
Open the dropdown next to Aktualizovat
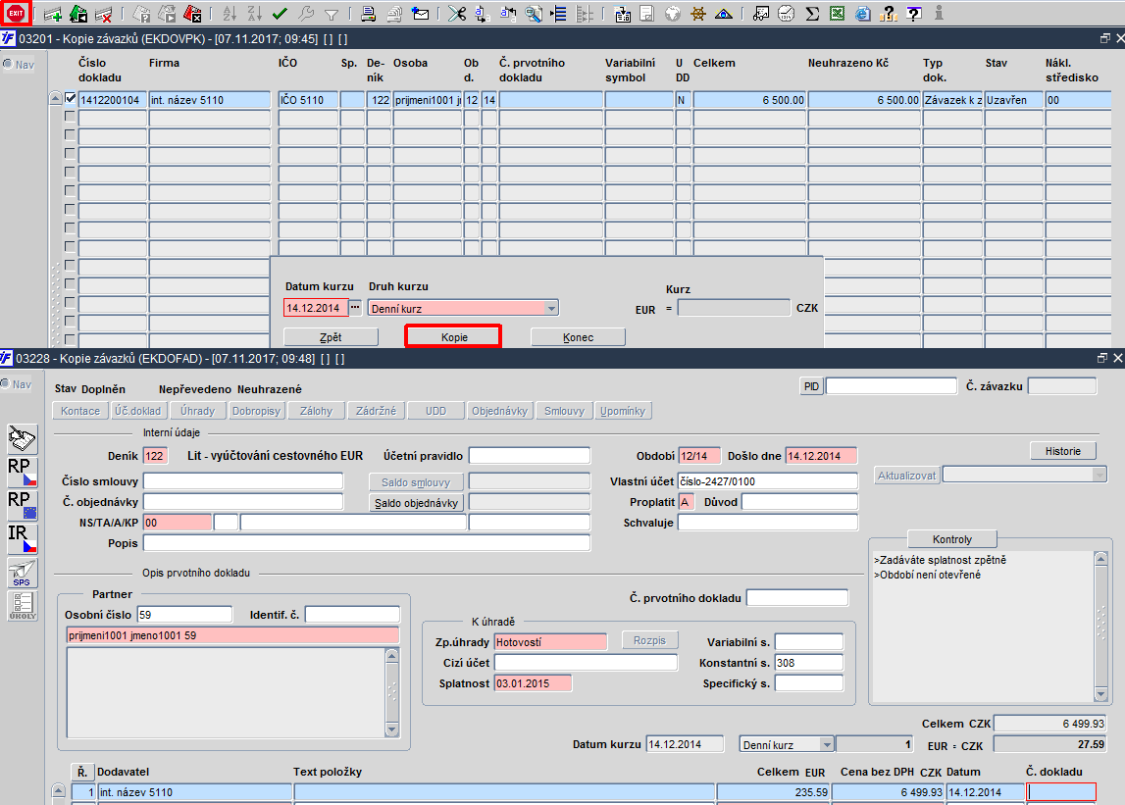(1099, 475)
